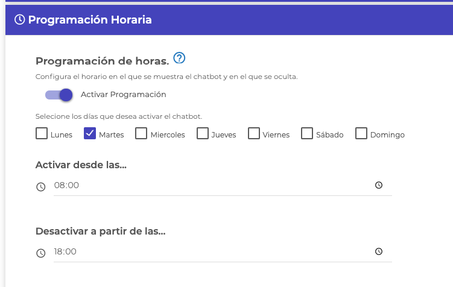Open time picker for deactivation time 18:00
The image size is (453, 287).
[x=379, y=251]
